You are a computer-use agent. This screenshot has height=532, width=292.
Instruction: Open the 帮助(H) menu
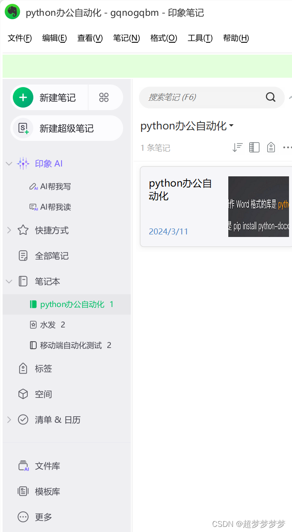(236, 38)
